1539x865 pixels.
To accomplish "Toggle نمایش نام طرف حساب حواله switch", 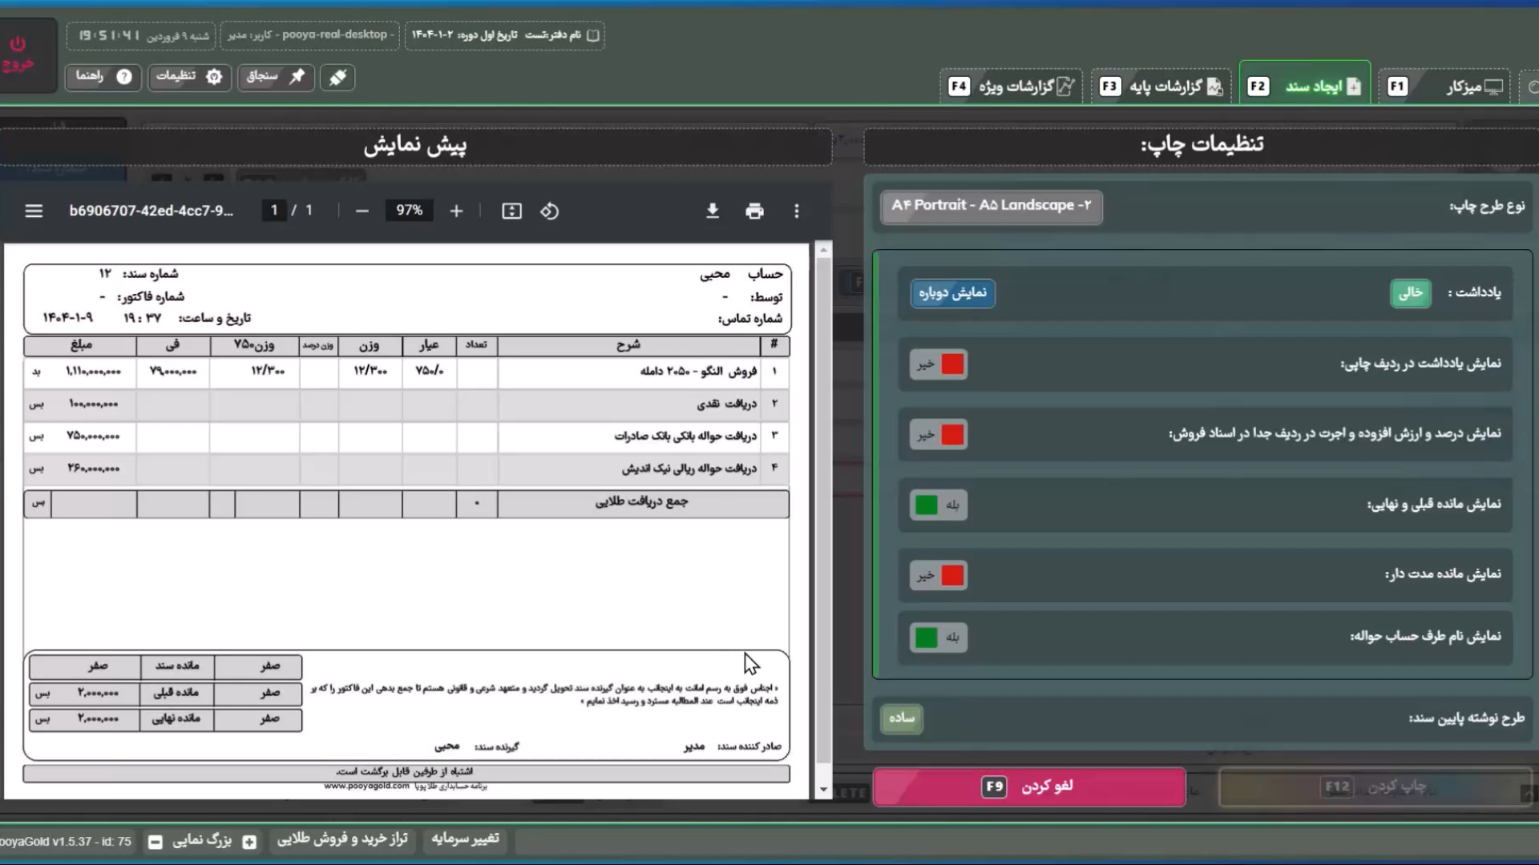I will (939, 638).
